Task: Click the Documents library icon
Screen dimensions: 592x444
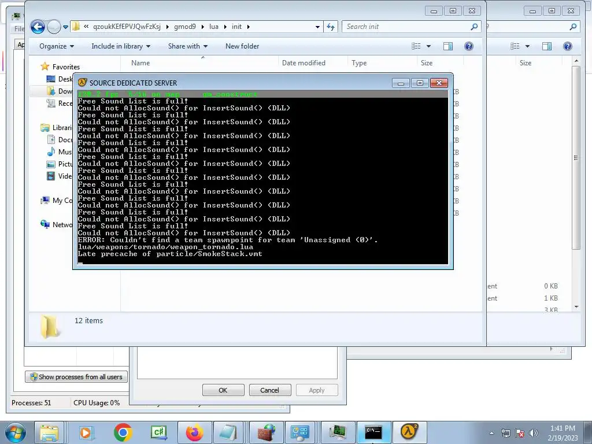Action: 51,140
